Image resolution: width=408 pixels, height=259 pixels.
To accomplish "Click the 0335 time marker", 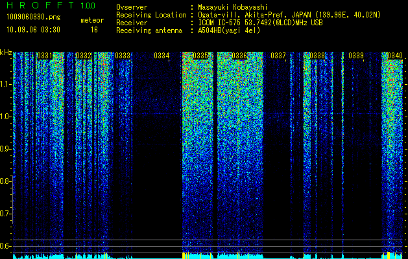I will pos(200,56).
